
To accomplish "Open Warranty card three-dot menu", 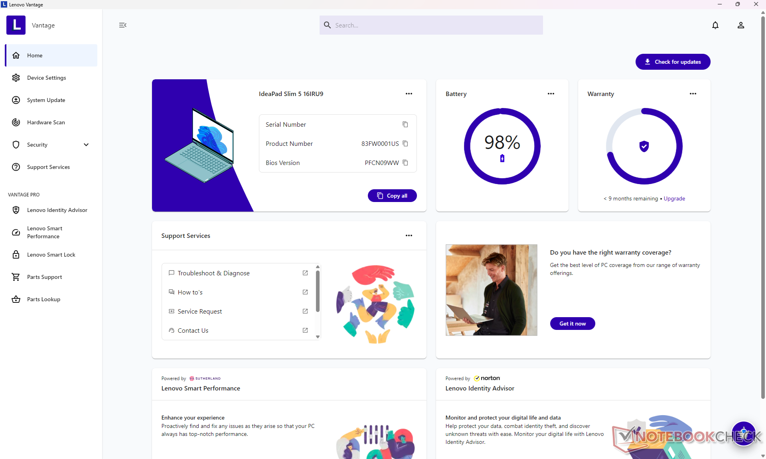I will tap(693, 94).
